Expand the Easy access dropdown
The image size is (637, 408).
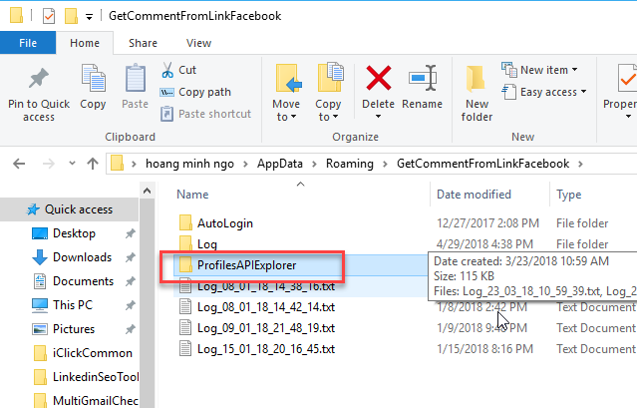[x=544, y=92]
